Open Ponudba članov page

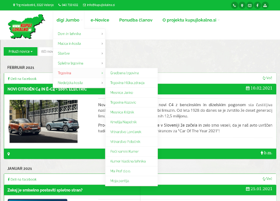[136, 20]
